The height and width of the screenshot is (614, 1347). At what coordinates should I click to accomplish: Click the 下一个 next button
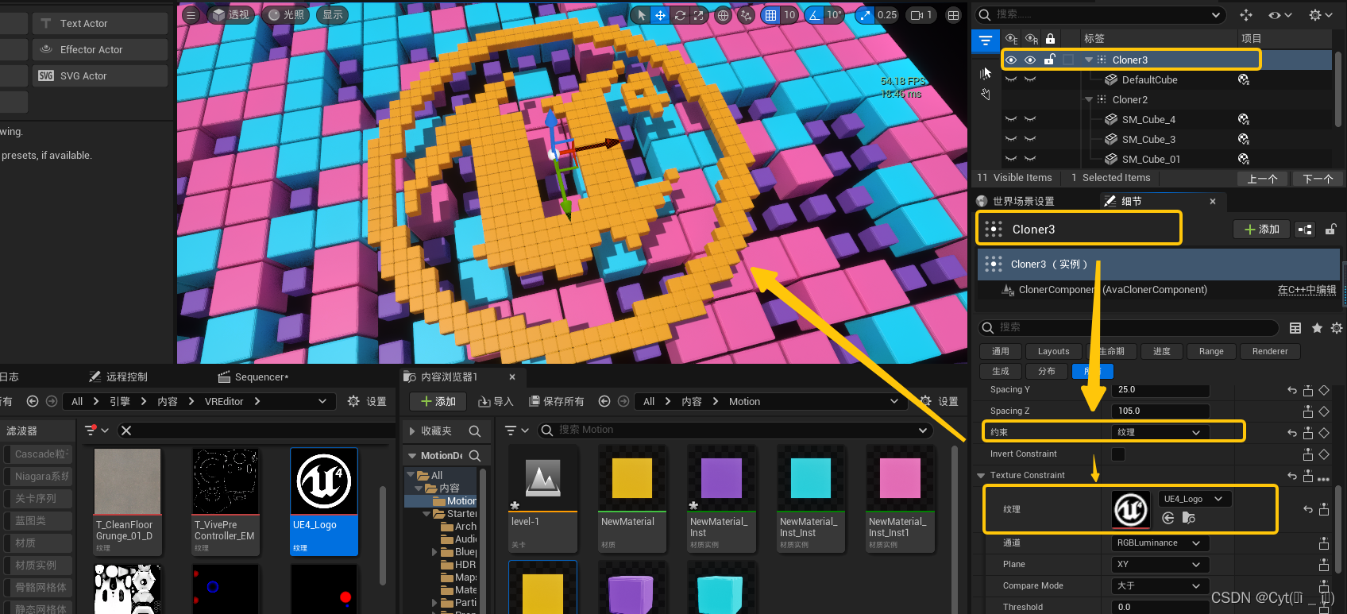1318,179
